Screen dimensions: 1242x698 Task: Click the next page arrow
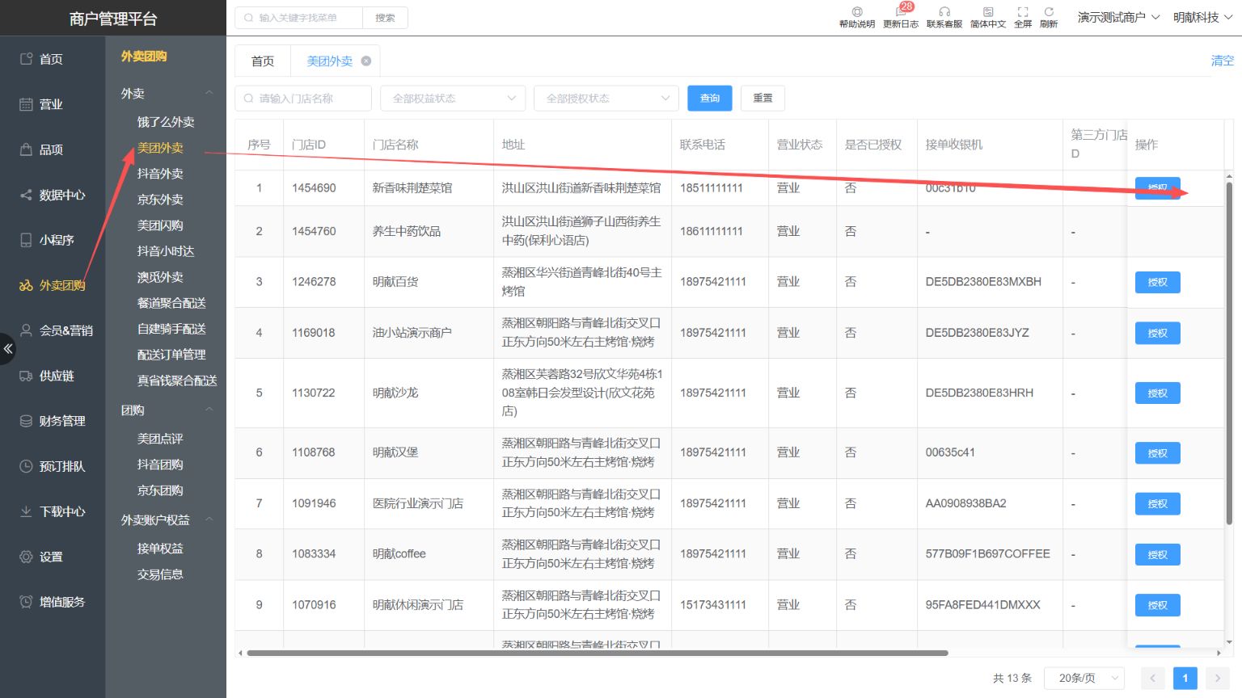[x=1218, y=678]
